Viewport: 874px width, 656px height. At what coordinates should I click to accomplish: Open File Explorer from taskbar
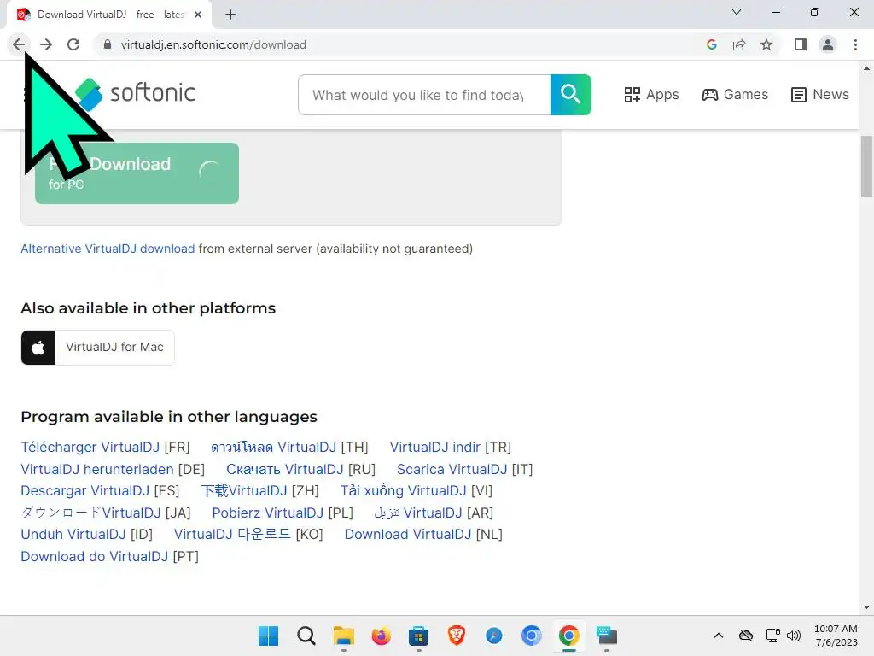[x=343, y=635]
